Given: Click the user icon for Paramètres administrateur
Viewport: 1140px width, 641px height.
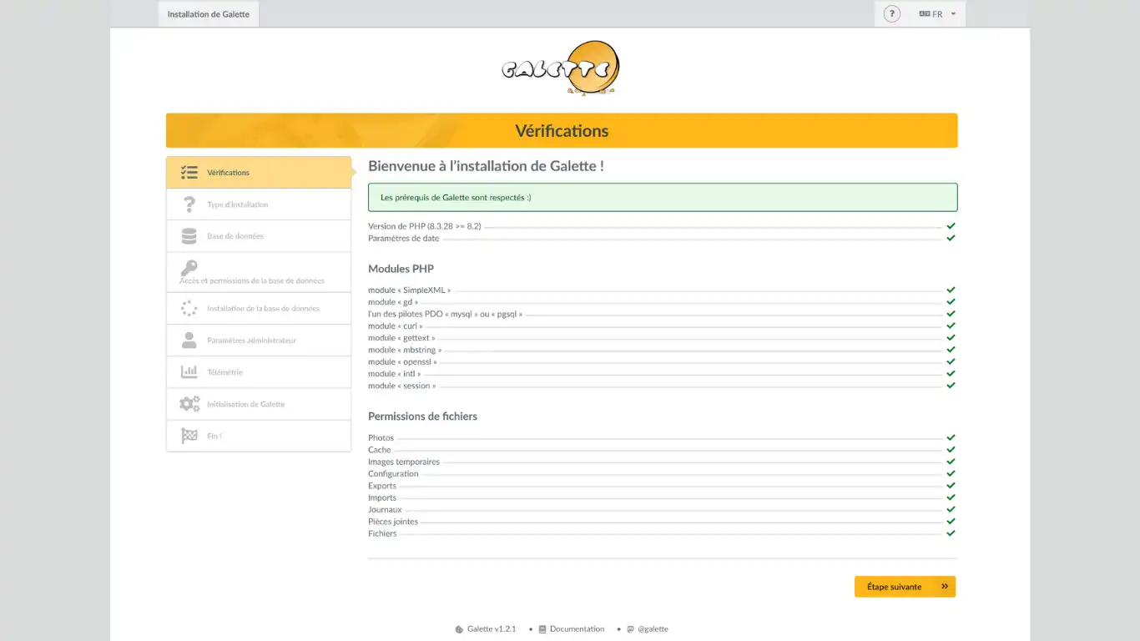Looking at the screenshot, I should pyautogui.click(x=189, y=341).
